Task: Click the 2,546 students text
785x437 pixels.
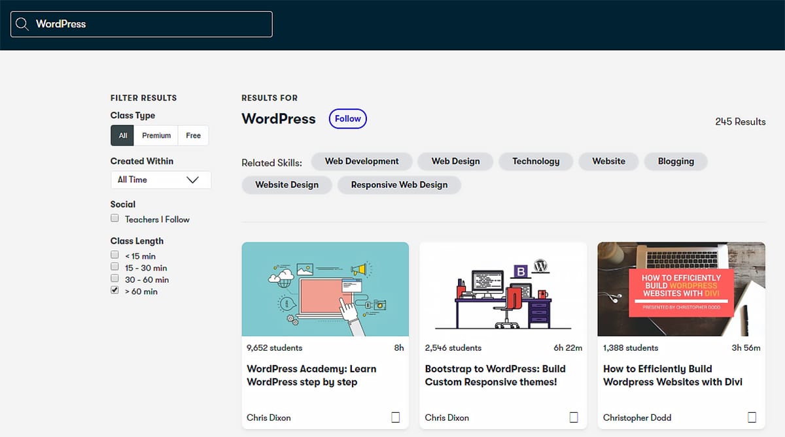Action: coord(453,348)
